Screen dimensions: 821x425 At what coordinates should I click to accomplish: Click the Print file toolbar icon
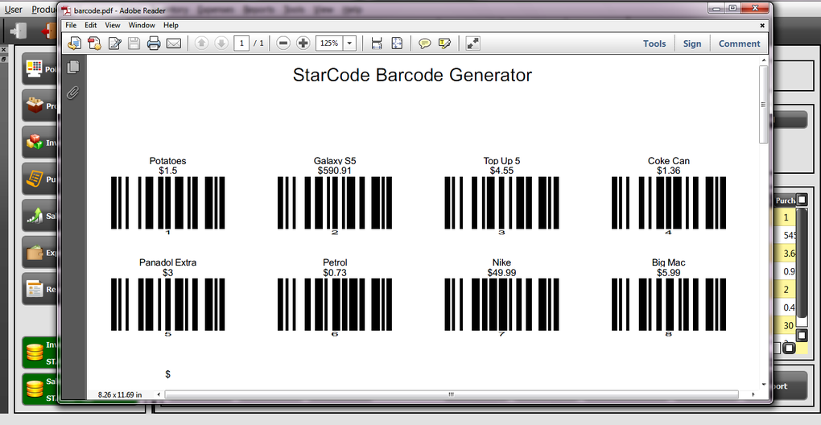click(154, 43)
